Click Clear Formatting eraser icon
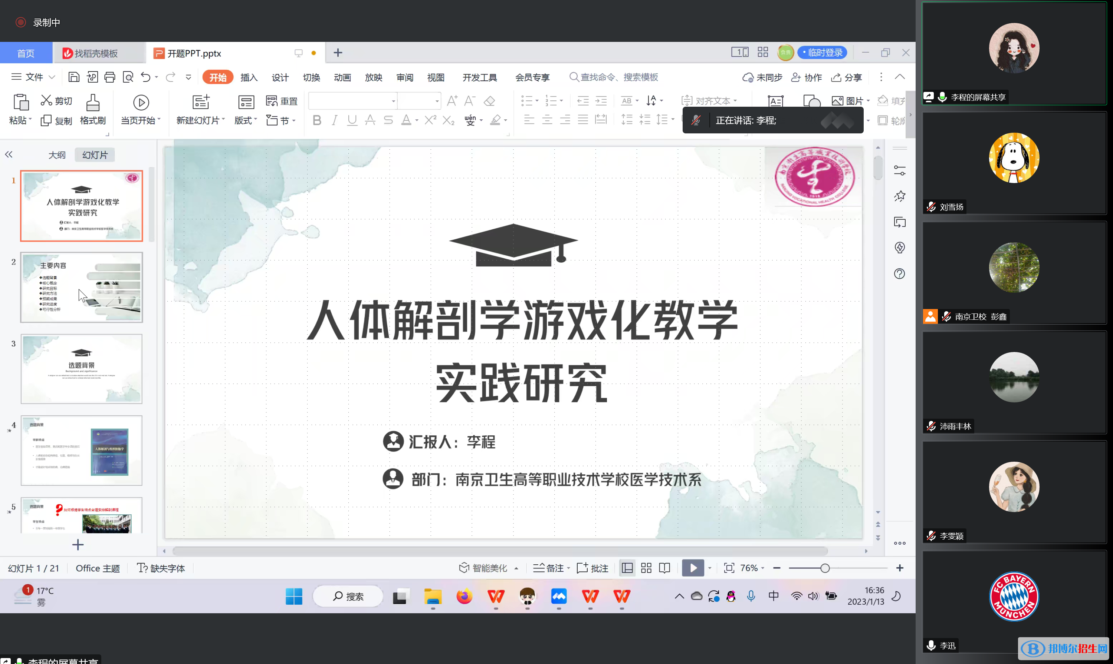 [x=489, y=101]
